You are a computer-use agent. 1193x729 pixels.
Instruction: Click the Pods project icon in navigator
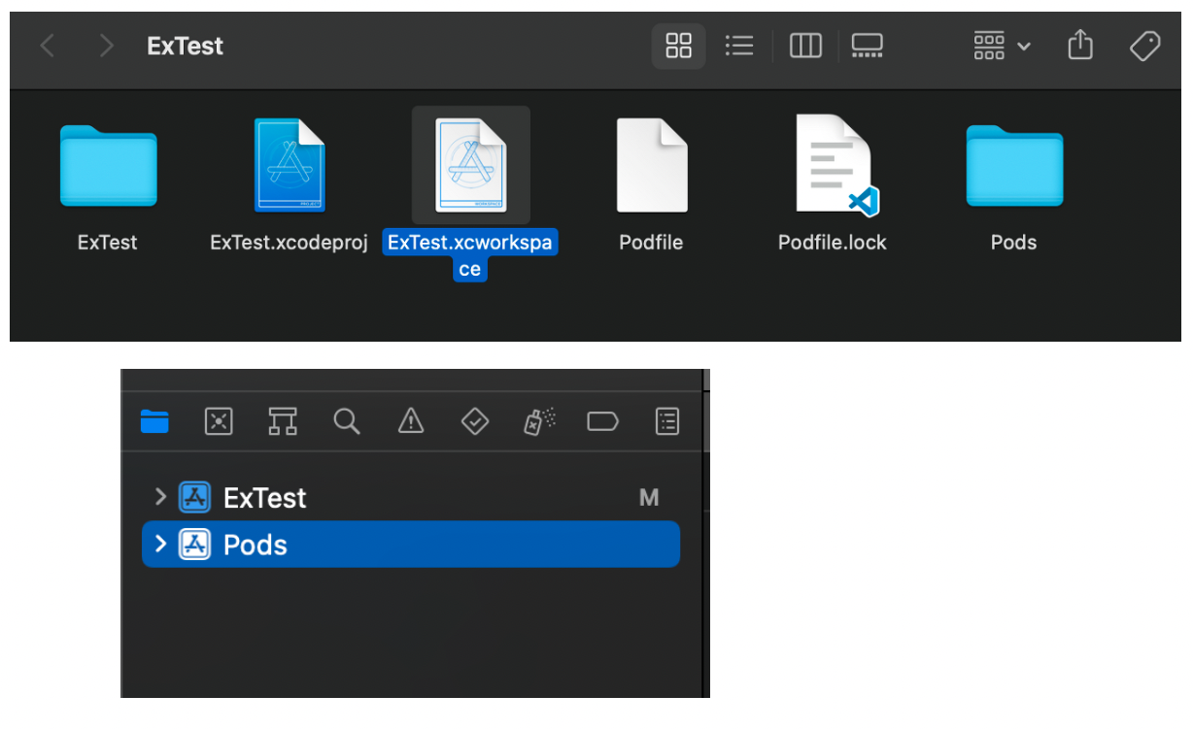click(195, 545)
